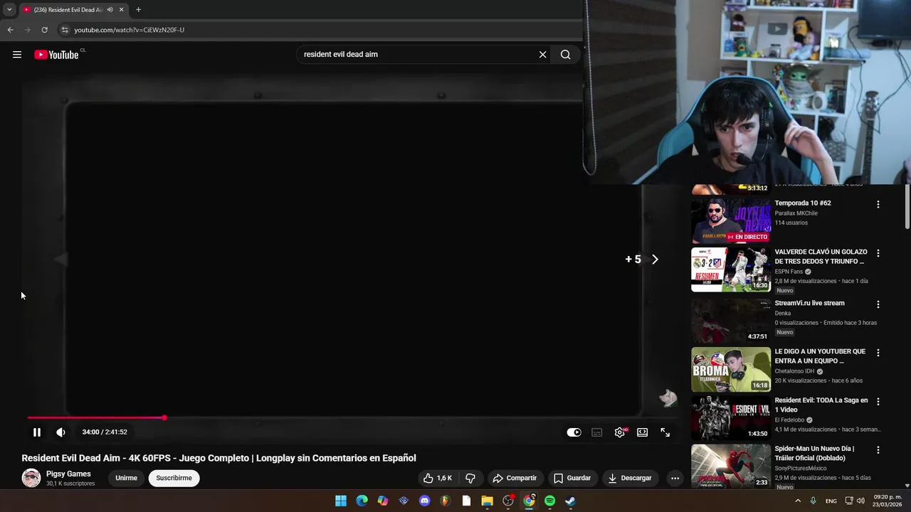The image size is (911, 512).
Task: Mute the tab via its speaker icon
Action: [x=110, y=10]
